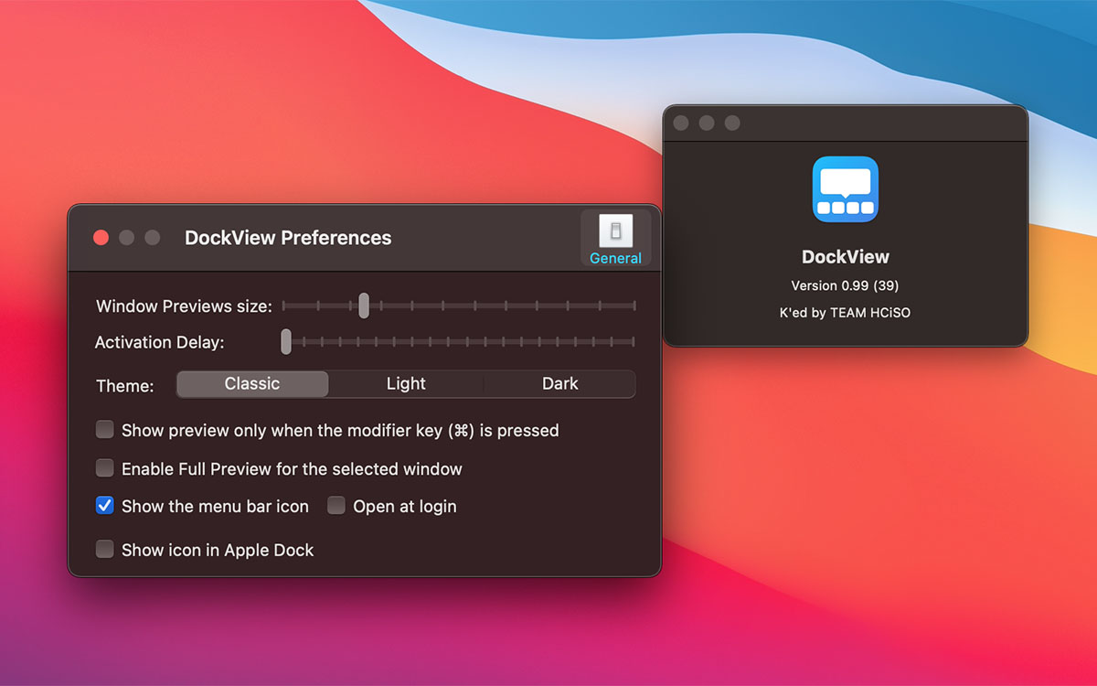
Task: Enable Full Preview for the selected window
Action: coord(105,467)
